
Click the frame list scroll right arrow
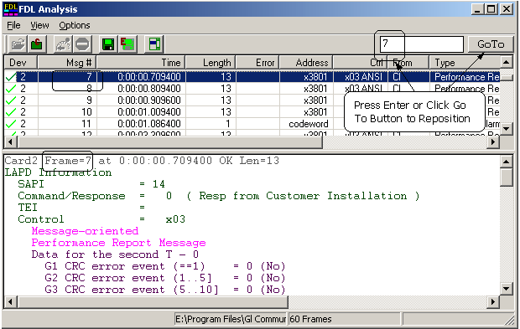click(493, 142)
